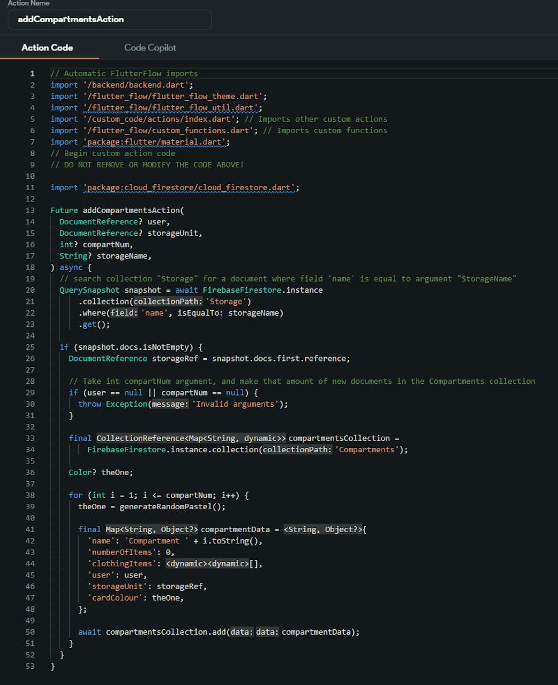Image resolution: width=558 pixels, height=685 pixels.
Task: Click line number 38 in the gutter
Action: coord(30,495)
